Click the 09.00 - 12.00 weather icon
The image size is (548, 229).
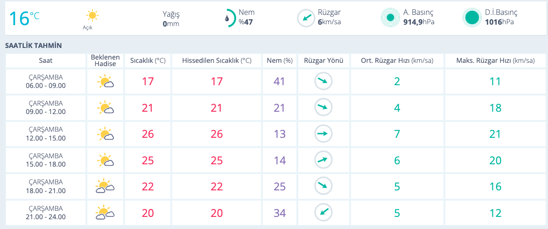(x=105, y=108)
